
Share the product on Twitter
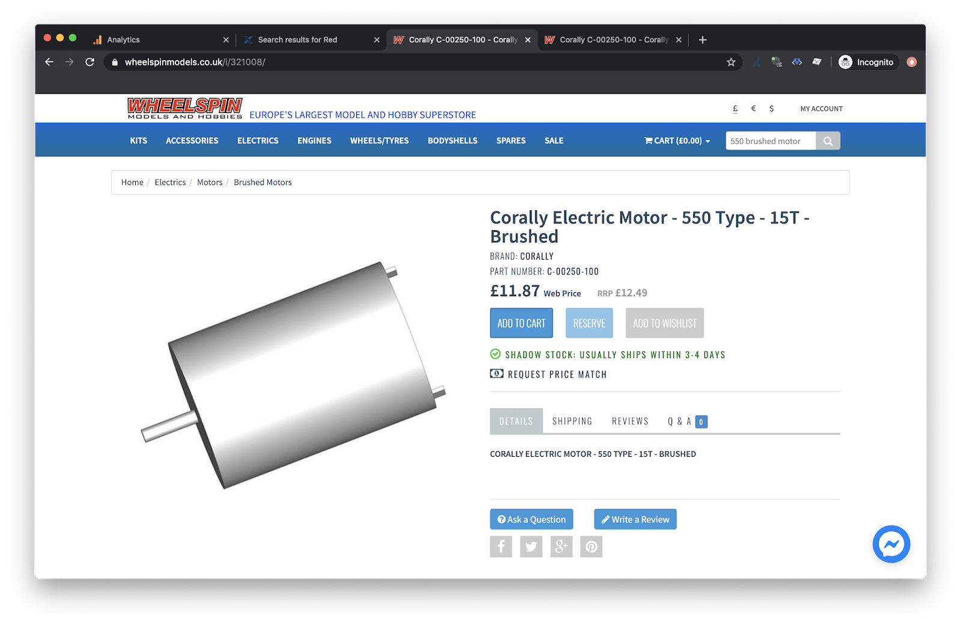pos(531,546)
